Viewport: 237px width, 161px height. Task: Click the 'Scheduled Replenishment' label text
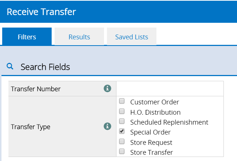click(x=169, y=122)
